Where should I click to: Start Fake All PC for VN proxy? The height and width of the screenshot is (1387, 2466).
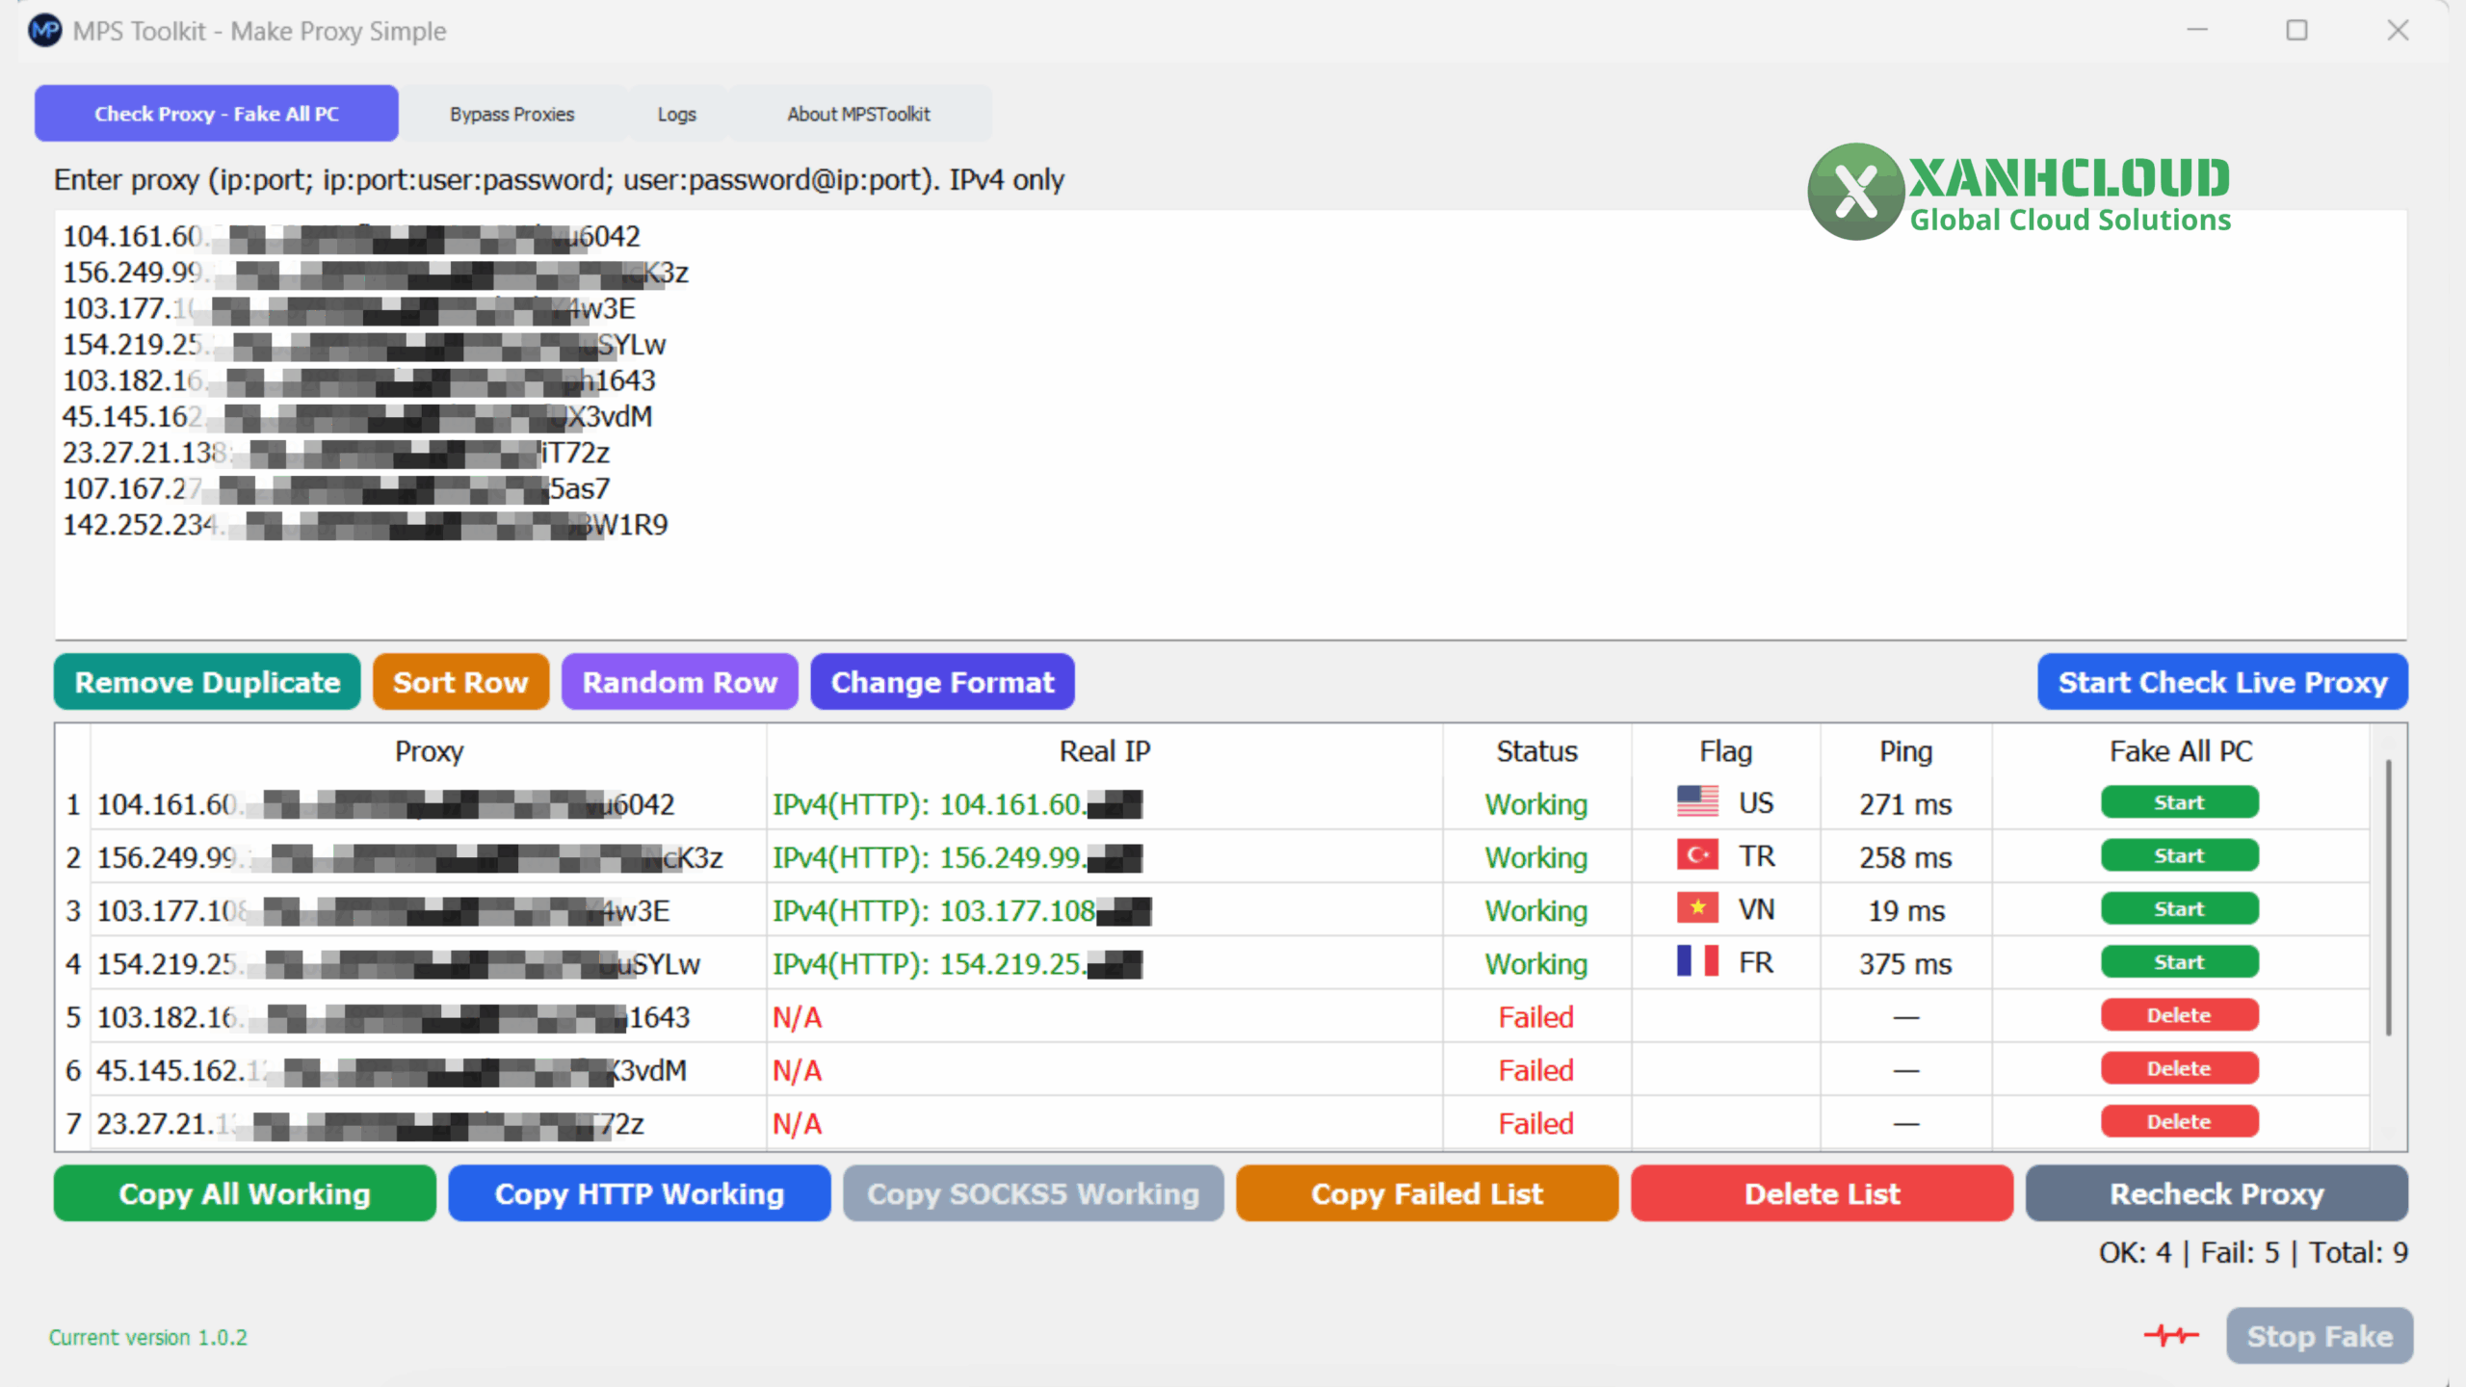coord(2179,909)
